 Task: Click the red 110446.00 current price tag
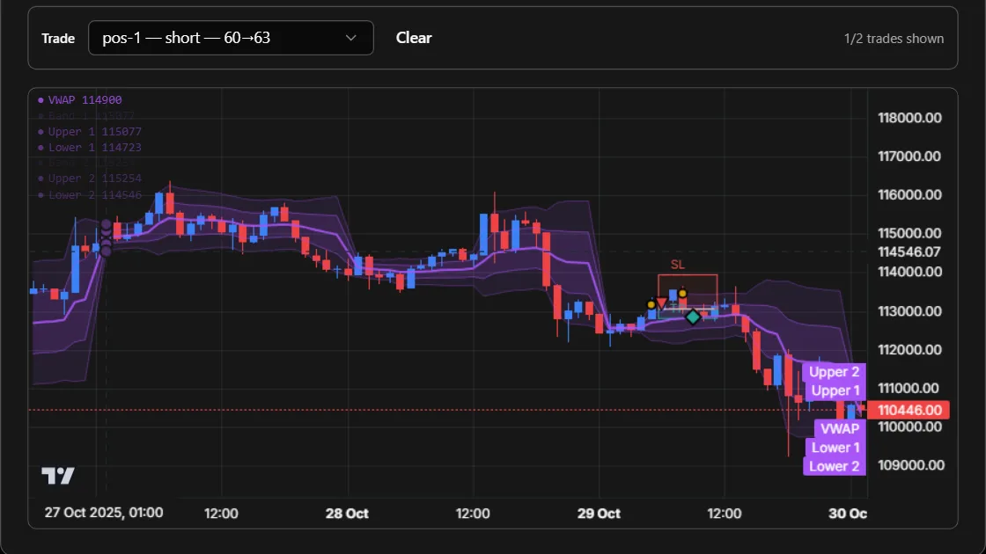click(909, 410)
